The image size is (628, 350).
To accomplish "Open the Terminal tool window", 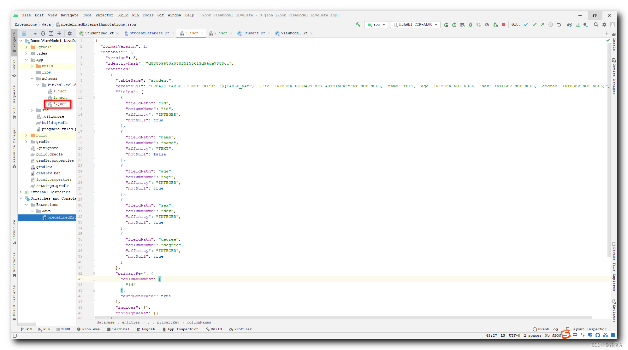I will click(x=118, y=329).
